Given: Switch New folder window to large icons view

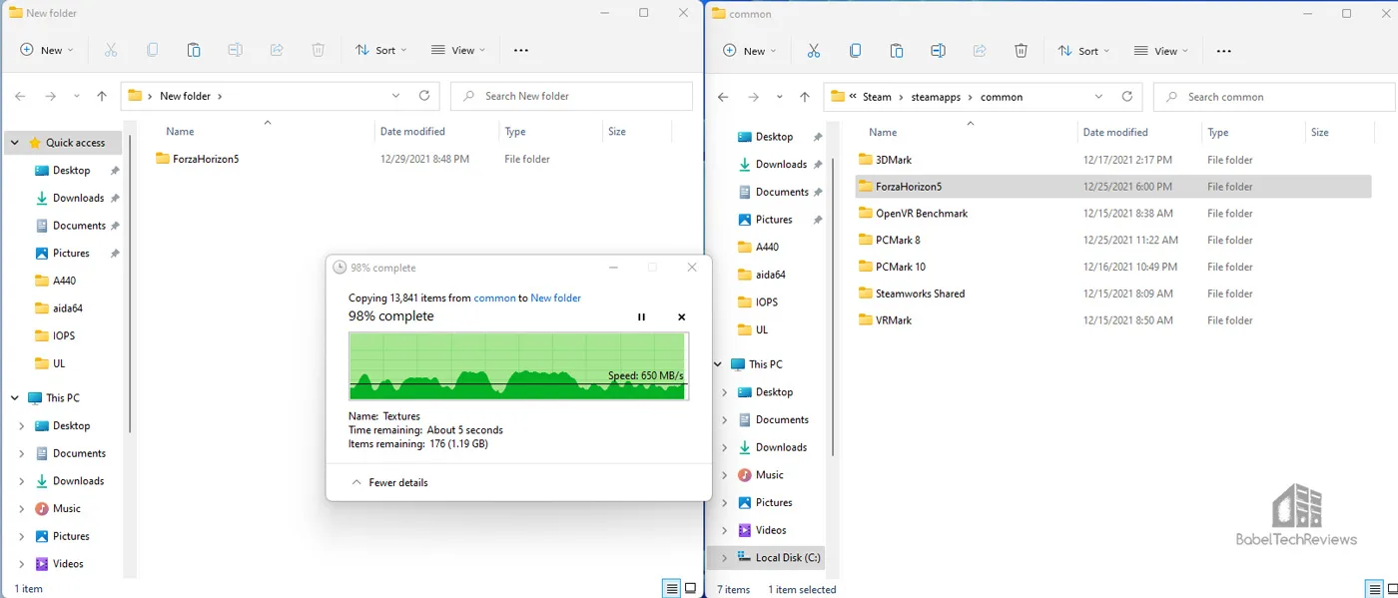Looking at the screenshot, I should [691, 588].
